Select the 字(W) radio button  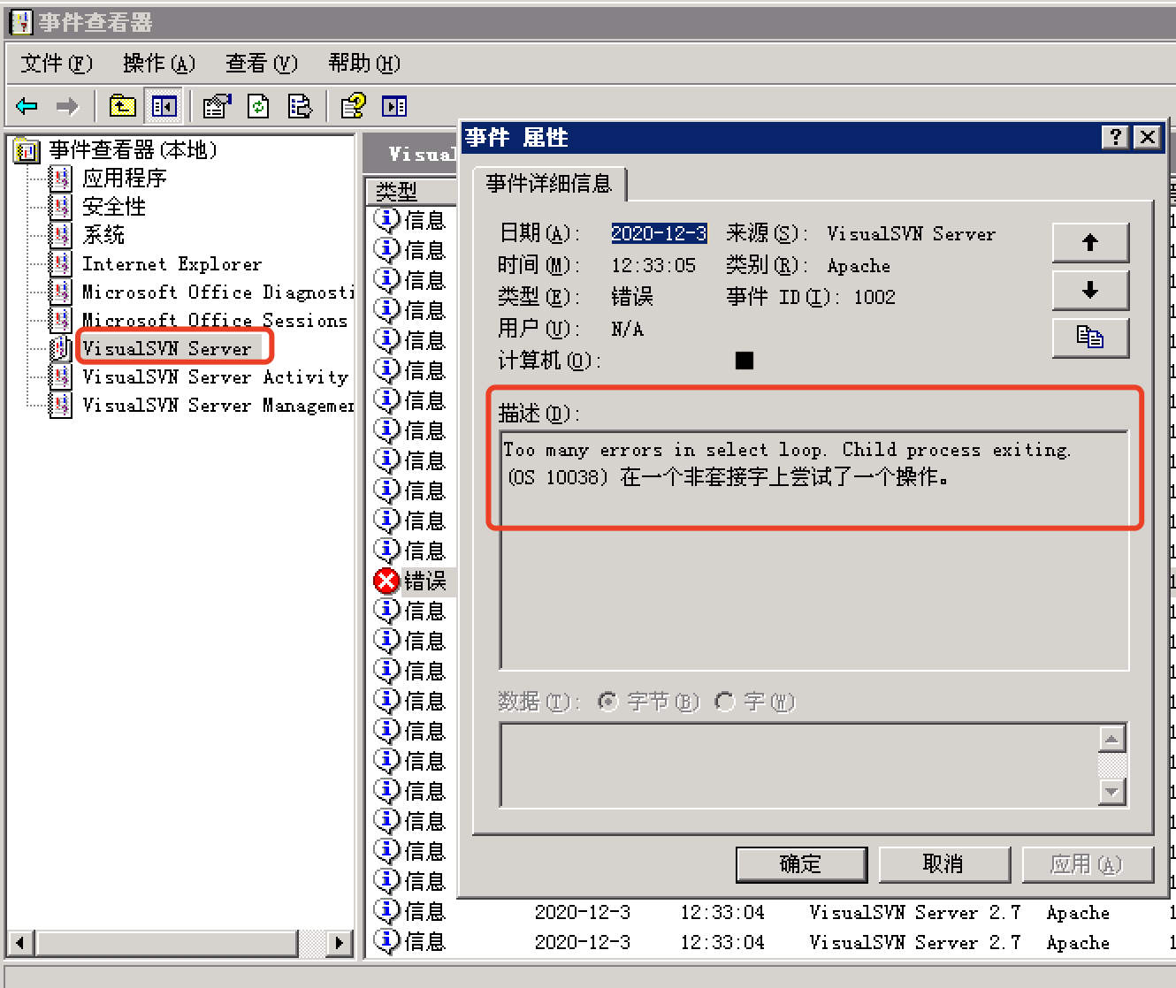(x=724, y=702)
